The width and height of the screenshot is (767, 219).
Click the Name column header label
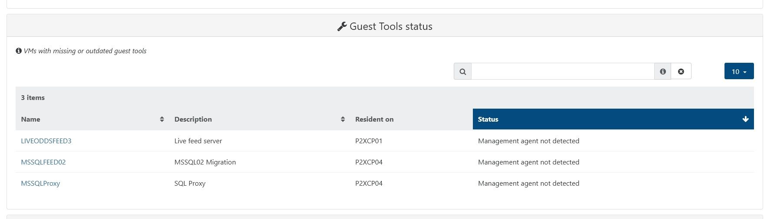[x=30, y=119]
